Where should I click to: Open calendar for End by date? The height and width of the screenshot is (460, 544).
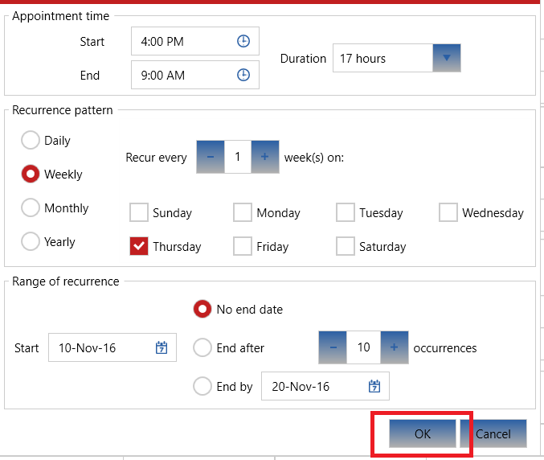pyautogui.click(x=374, y=387)
